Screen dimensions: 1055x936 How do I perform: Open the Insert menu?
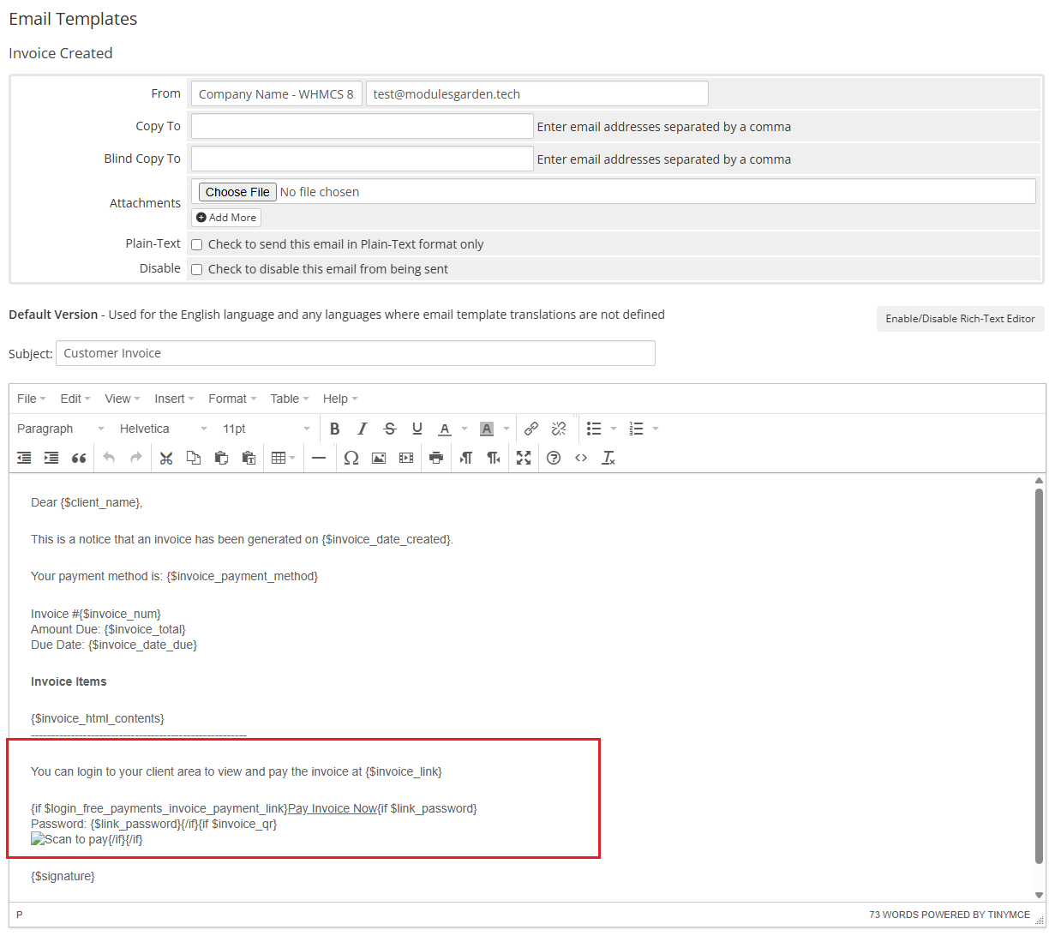pos(174,399)
